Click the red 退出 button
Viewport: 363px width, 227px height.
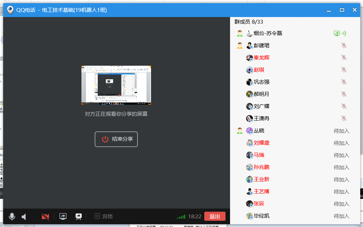coord(215,216)
